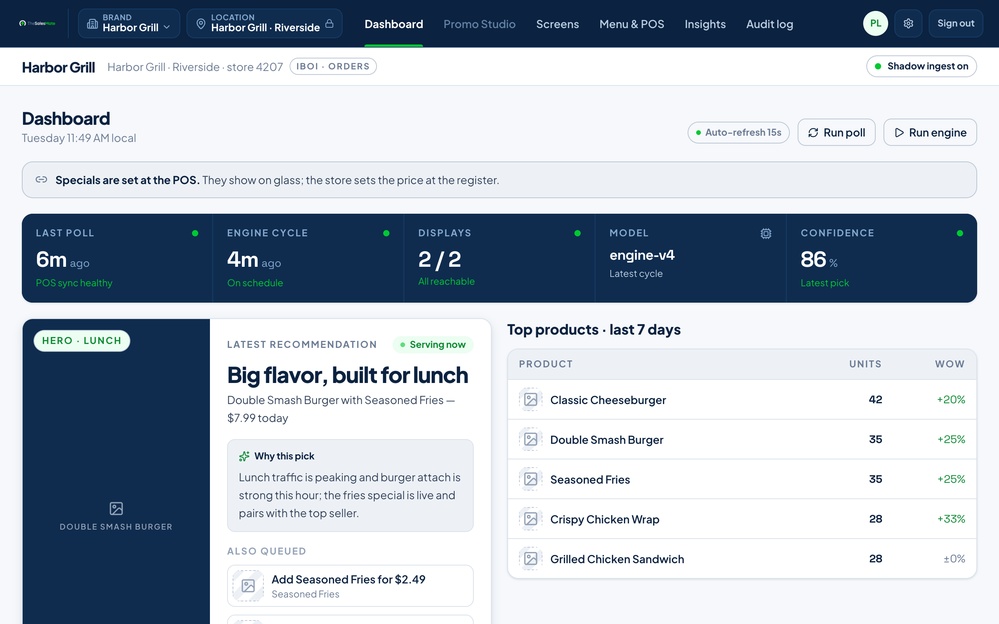Expand the Brand Harbor Grill dropdown
Viewport: 999px width, 624px height.
(x=129, y=23)
